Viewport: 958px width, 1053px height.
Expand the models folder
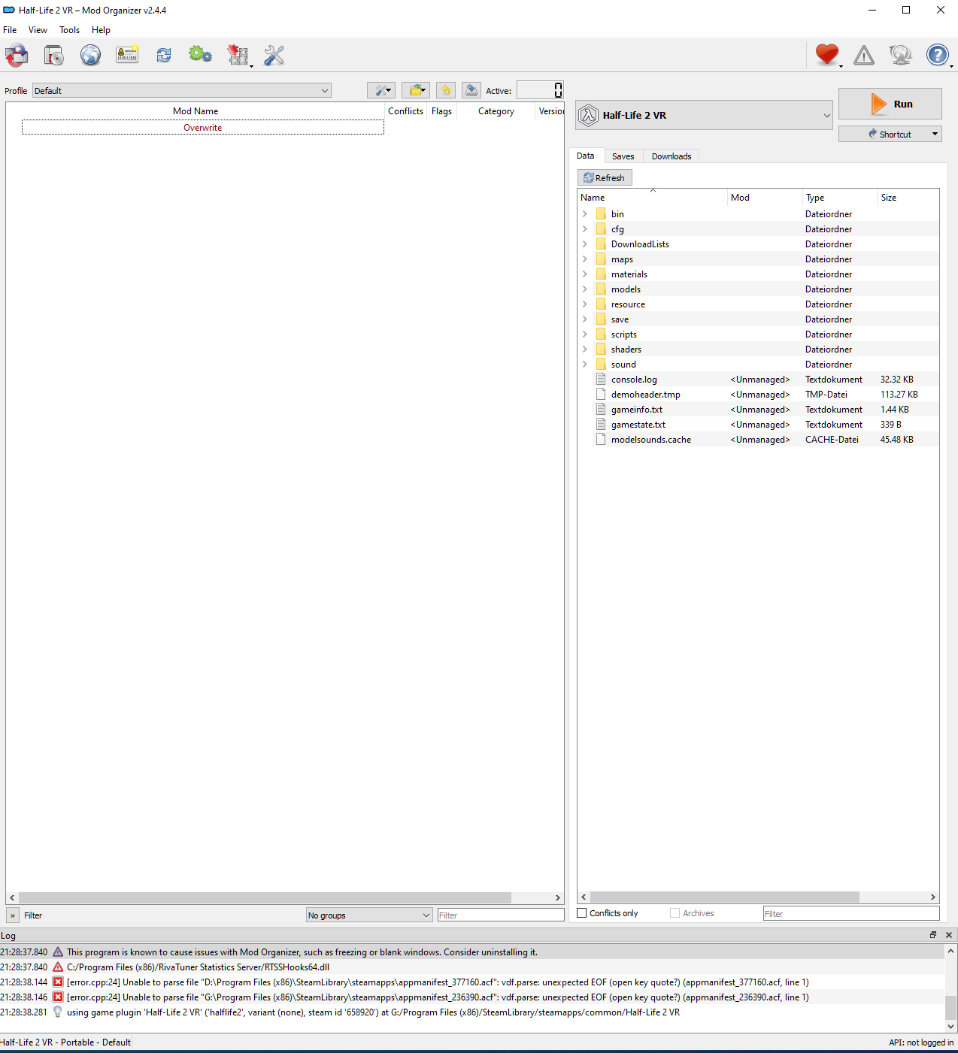(x=584, y=289)
